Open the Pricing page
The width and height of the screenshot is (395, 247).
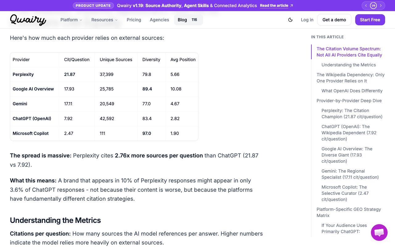pos(134,20)
